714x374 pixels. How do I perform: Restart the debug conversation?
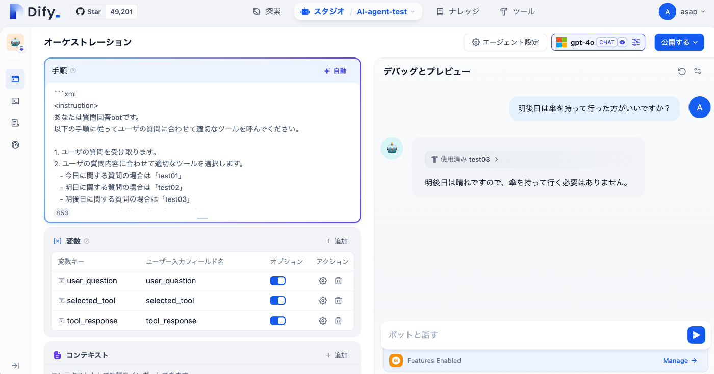pos(682,71)
